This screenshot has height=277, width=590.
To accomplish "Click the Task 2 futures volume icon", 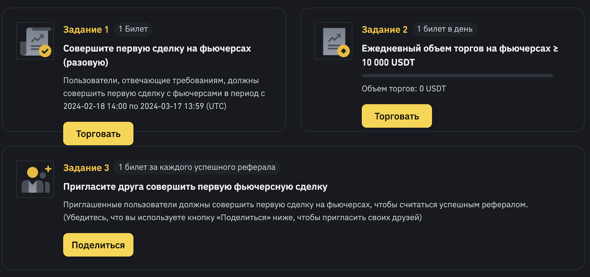I will pyautogui.click(x=334, y=41).
